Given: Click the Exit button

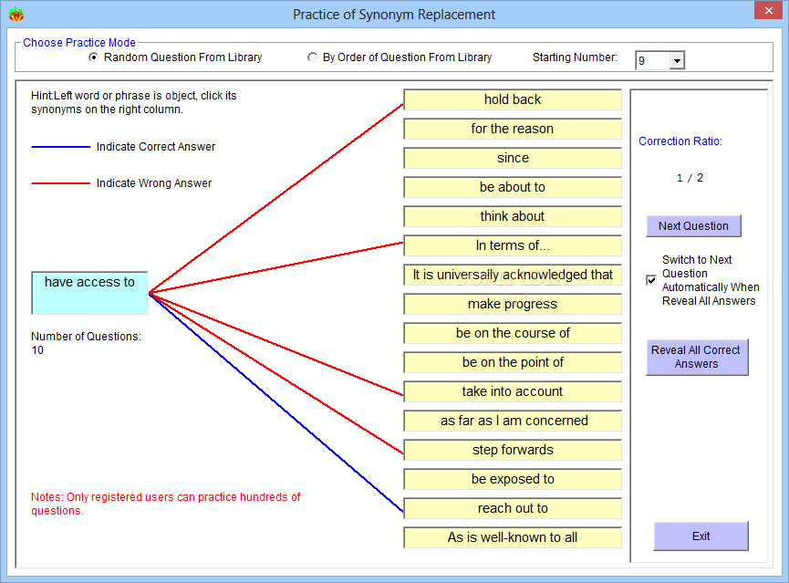Looking at the screenshot, I should [x=701, y=536].
